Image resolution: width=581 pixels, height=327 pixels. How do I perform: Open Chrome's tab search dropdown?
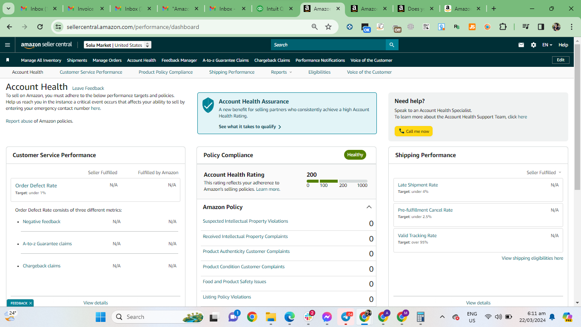(9, 9)
